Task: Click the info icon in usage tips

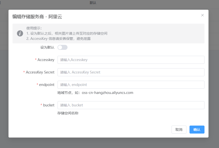Action: coord(20,33)
